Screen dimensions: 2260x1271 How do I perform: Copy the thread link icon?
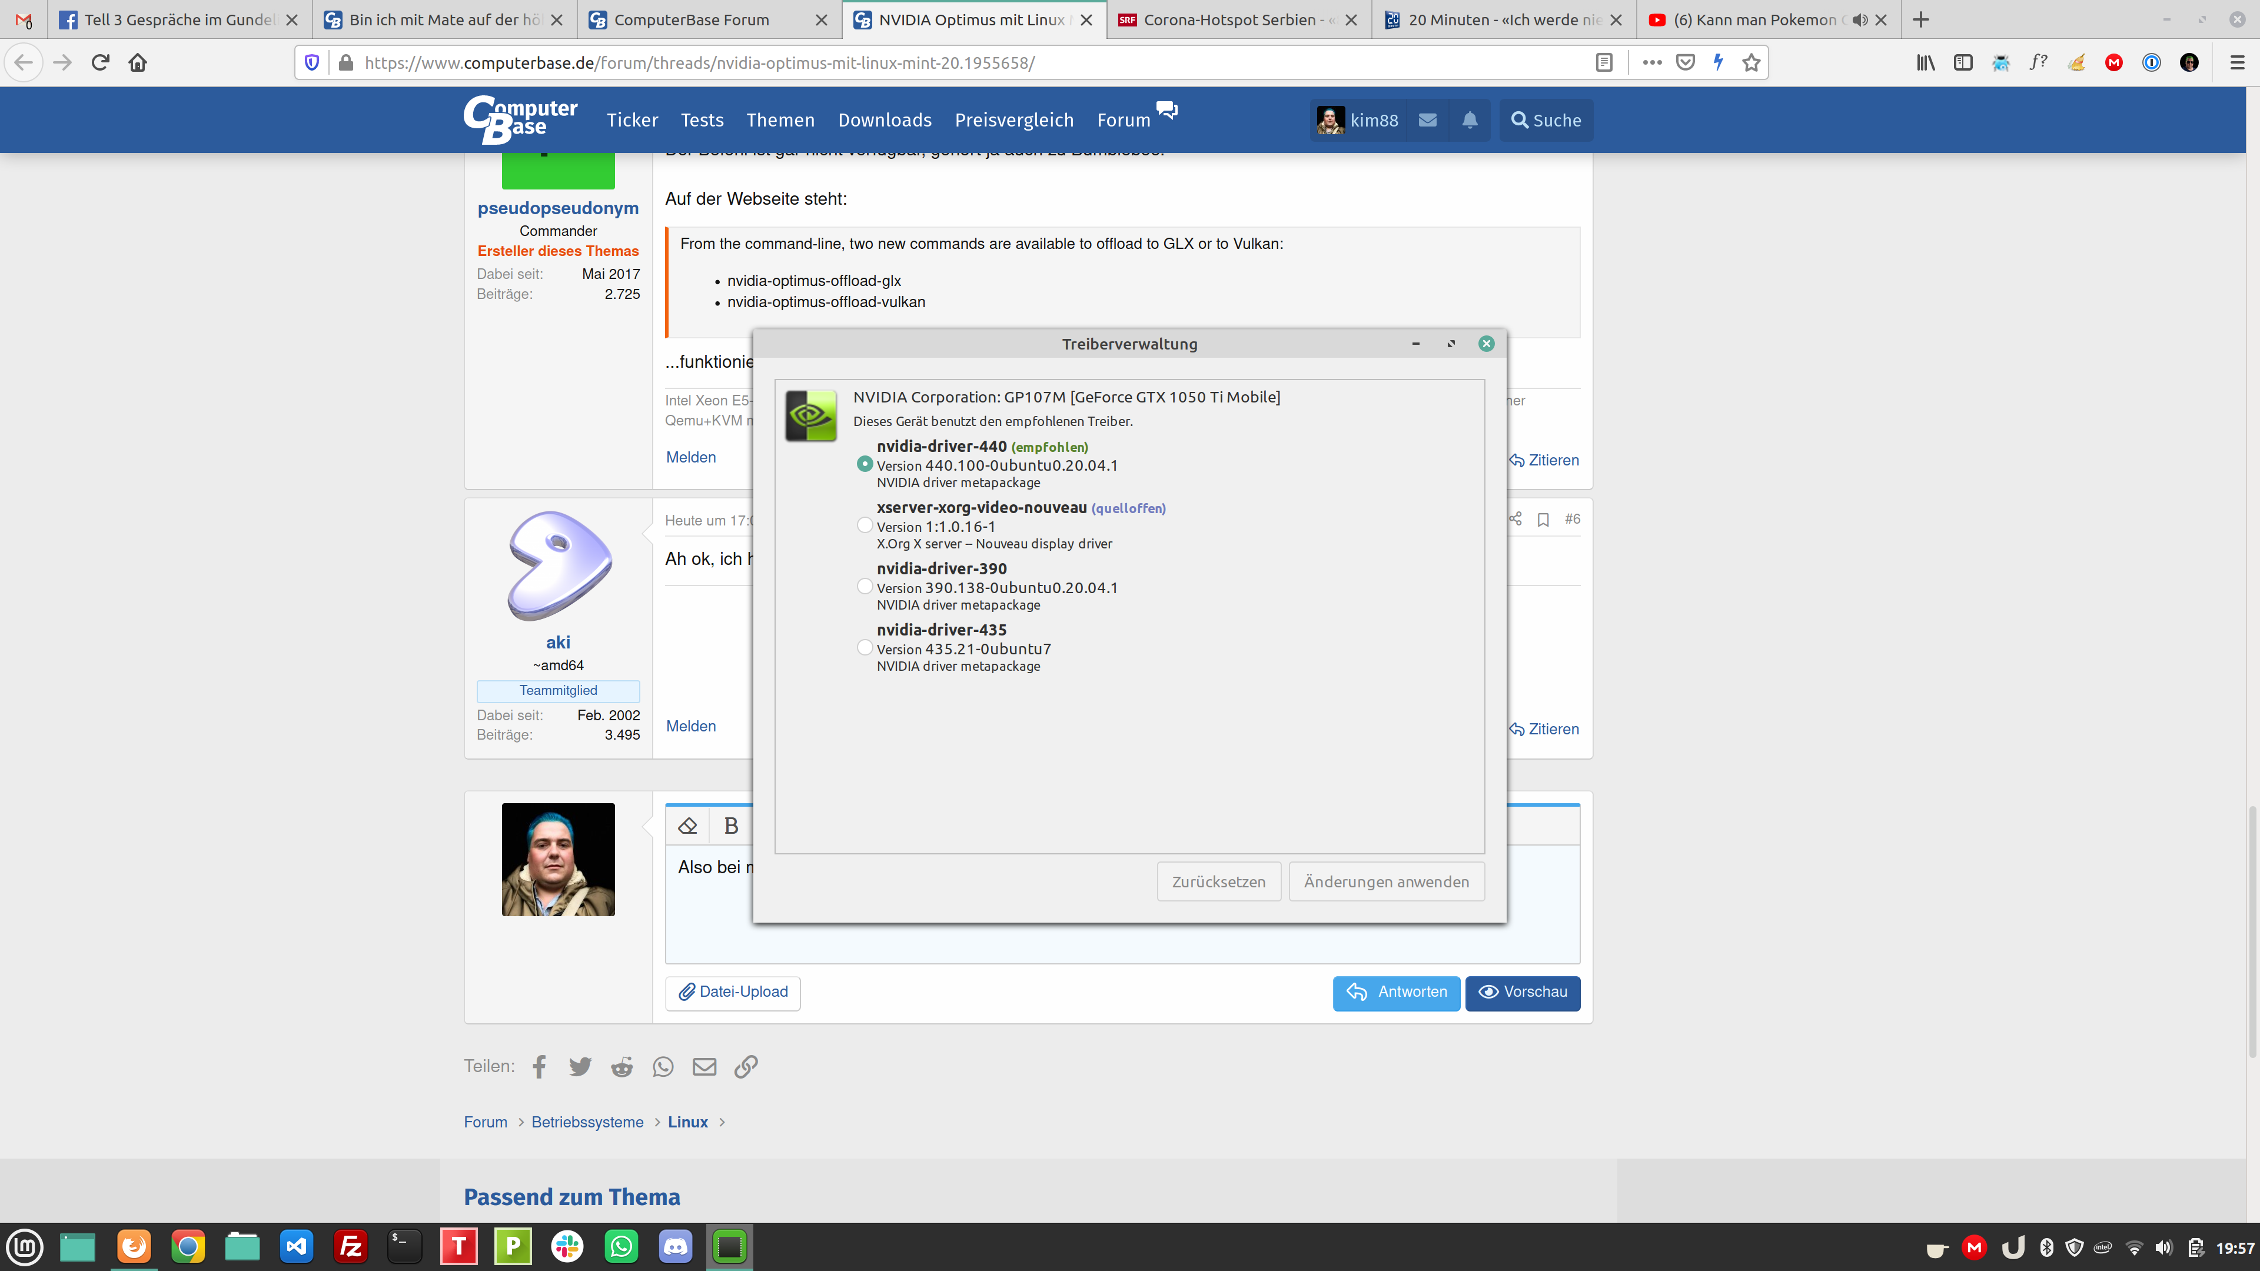coord(746,1067)
